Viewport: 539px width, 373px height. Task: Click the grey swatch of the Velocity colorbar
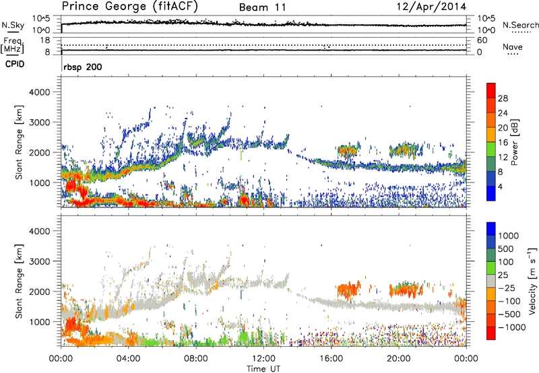(491, 281)
